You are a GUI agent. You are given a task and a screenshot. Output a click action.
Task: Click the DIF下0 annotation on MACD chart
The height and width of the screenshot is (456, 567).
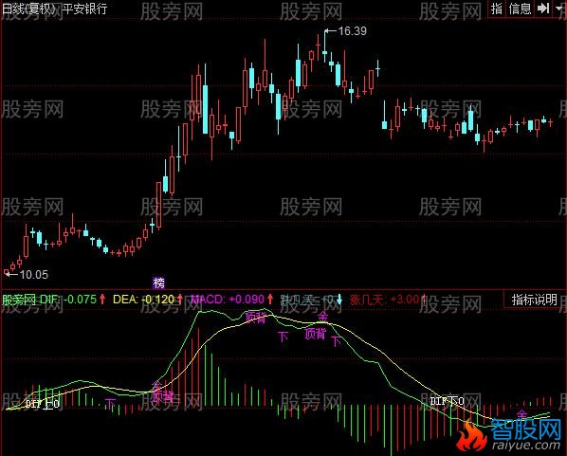(x=447, y=401)
